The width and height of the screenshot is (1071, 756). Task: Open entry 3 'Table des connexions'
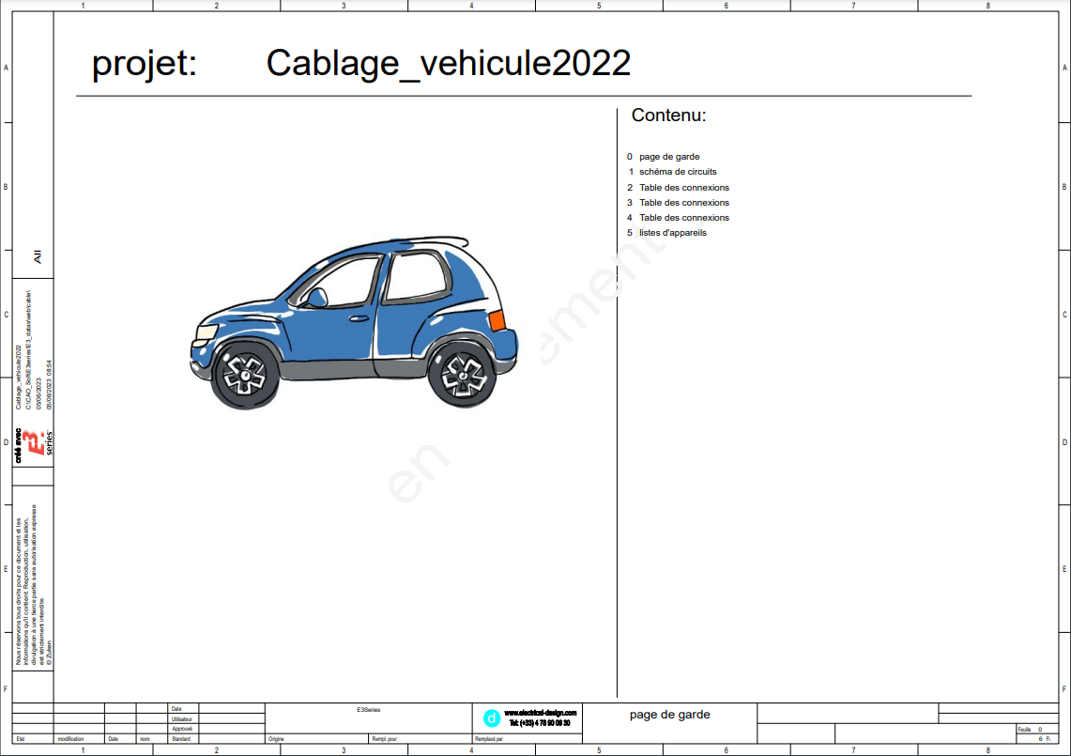[678, 202]
